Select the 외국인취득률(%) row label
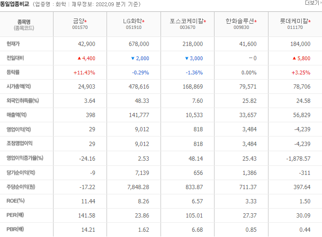Viewport: 322px width, 237px height. tap(23, 100)
